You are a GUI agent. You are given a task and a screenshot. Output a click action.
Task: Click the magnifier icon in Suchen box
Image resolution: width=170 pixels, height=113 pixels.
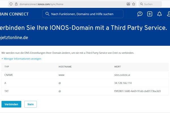click(141, 4)
